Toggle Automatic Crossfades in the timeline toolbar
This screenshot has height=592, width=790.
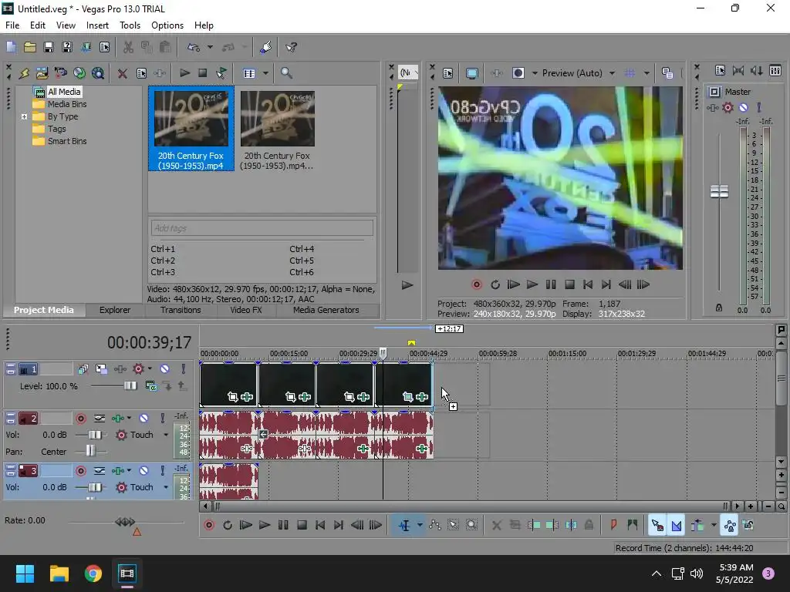pyautogui.click(x=676, y=526)
